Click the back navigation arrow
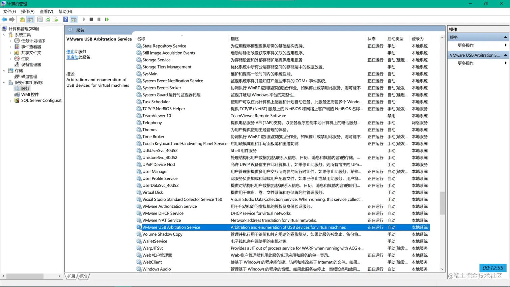 [4, 19]
